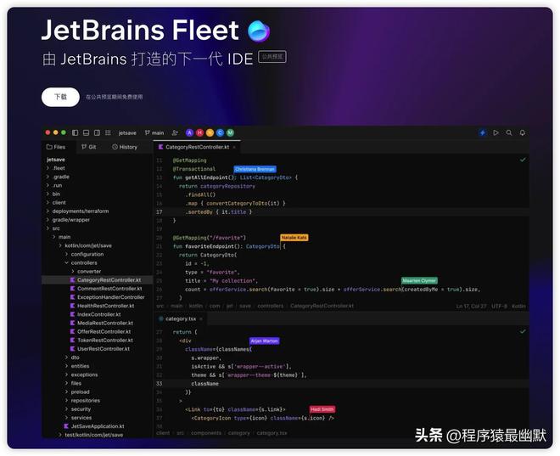
Task: Click the Kotlin icon of IndexController.kt
Action: click(71, 314)
